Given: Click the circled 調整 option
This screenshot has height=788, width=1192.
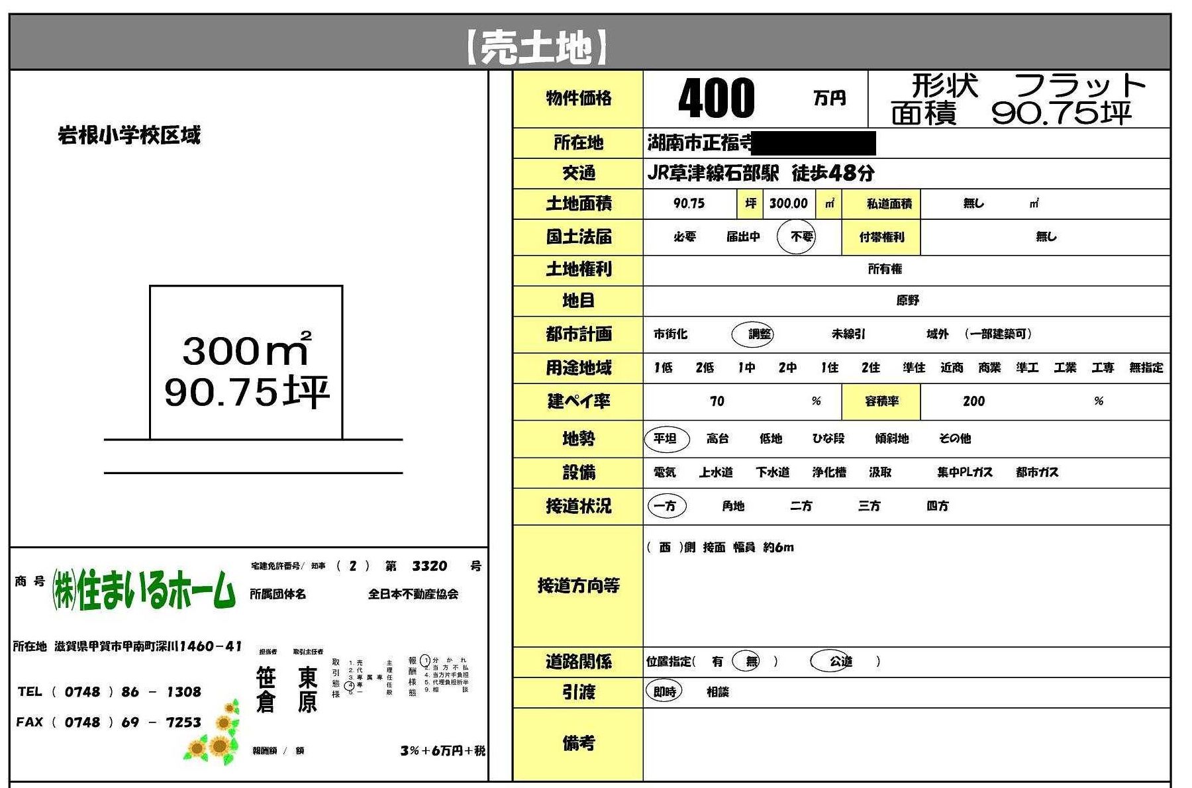Looking at the screenshot, I should 753,334.
